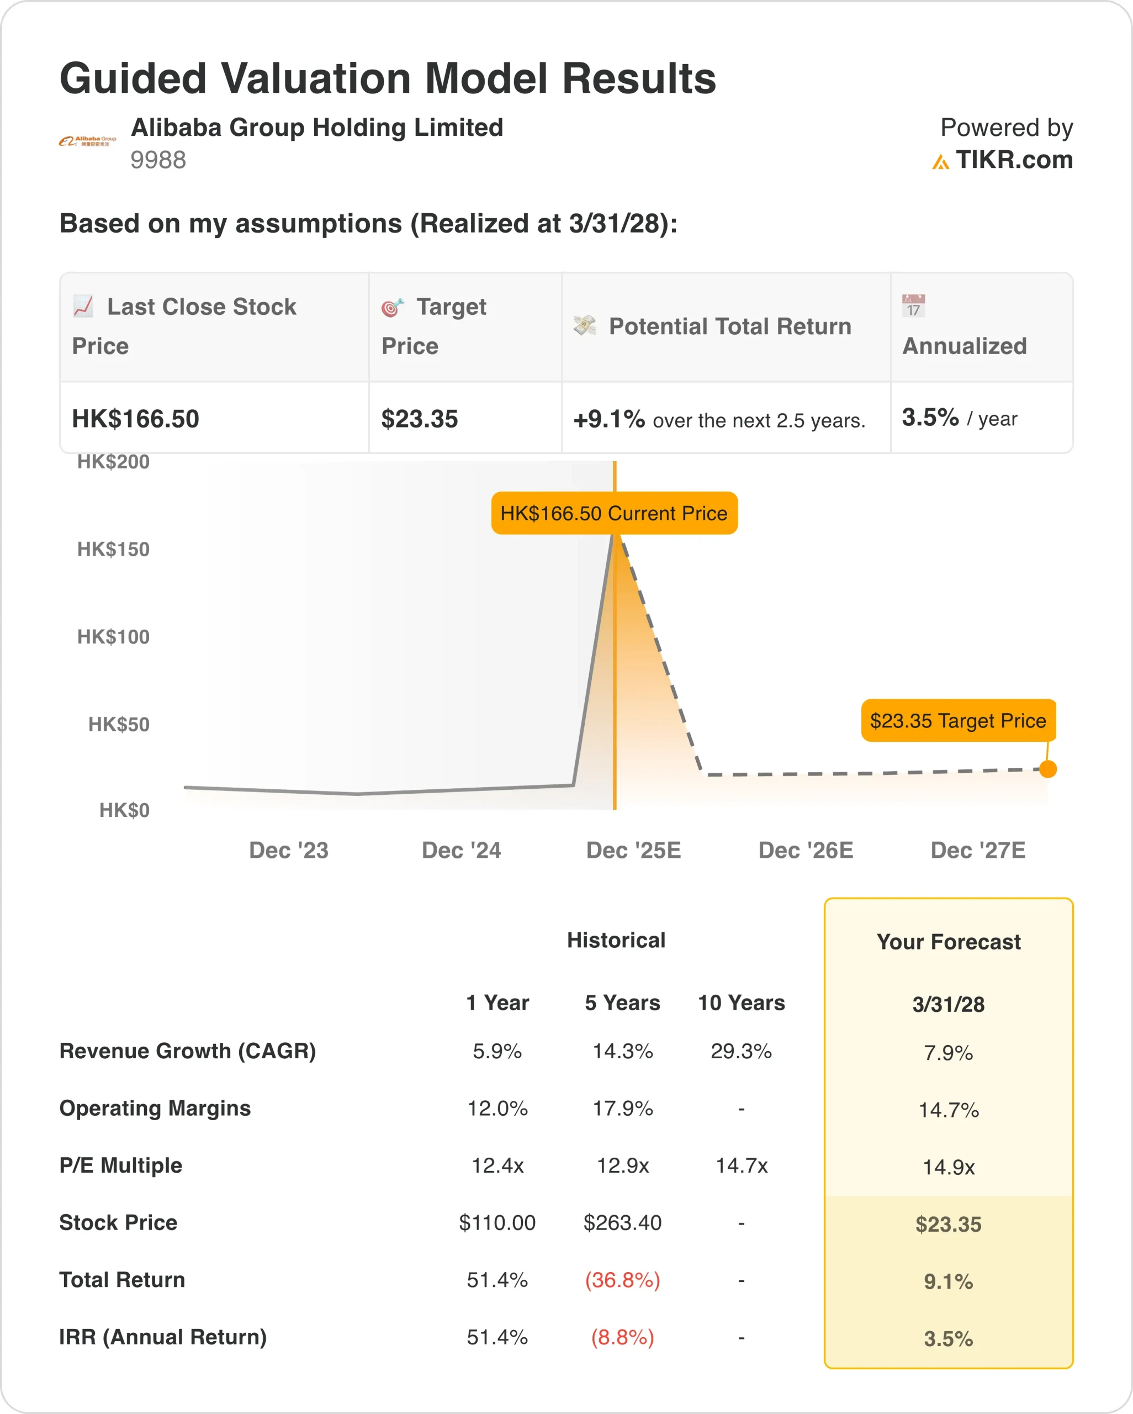Image resolution: width=1133 pixels, height=1414 pixels.
Task: Select the 10 Years column header
Action: pyautogui.click(x=741, y=1002)
